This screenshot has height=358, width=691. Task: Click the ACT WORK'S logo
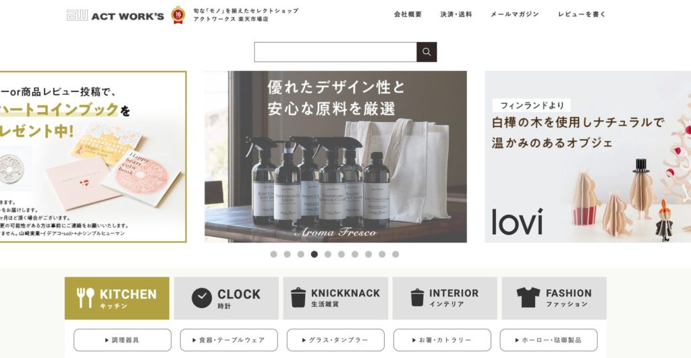[x=115, y=16]
